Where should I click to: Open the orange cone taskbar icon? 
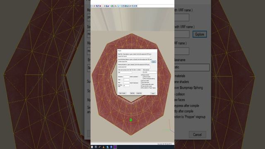104,147
